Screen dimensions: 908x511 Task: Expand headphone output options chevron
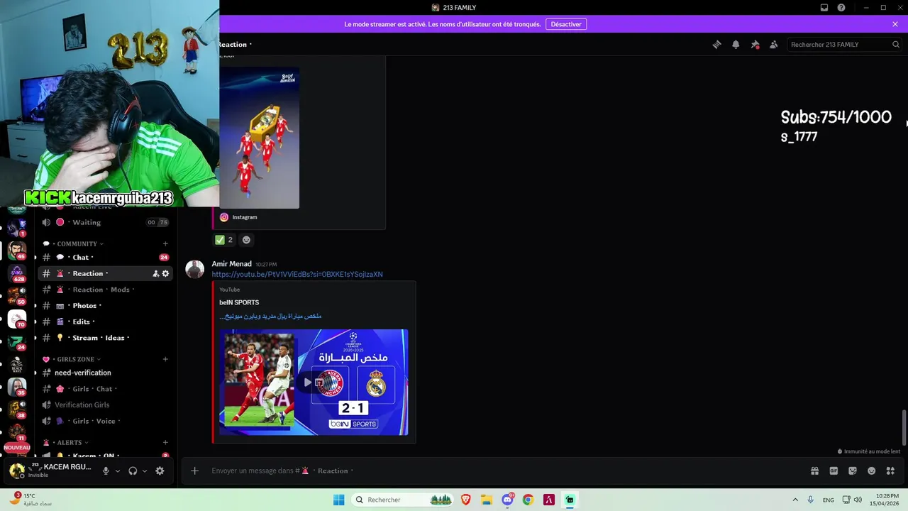pyautogui.click(x=145, y=471)
